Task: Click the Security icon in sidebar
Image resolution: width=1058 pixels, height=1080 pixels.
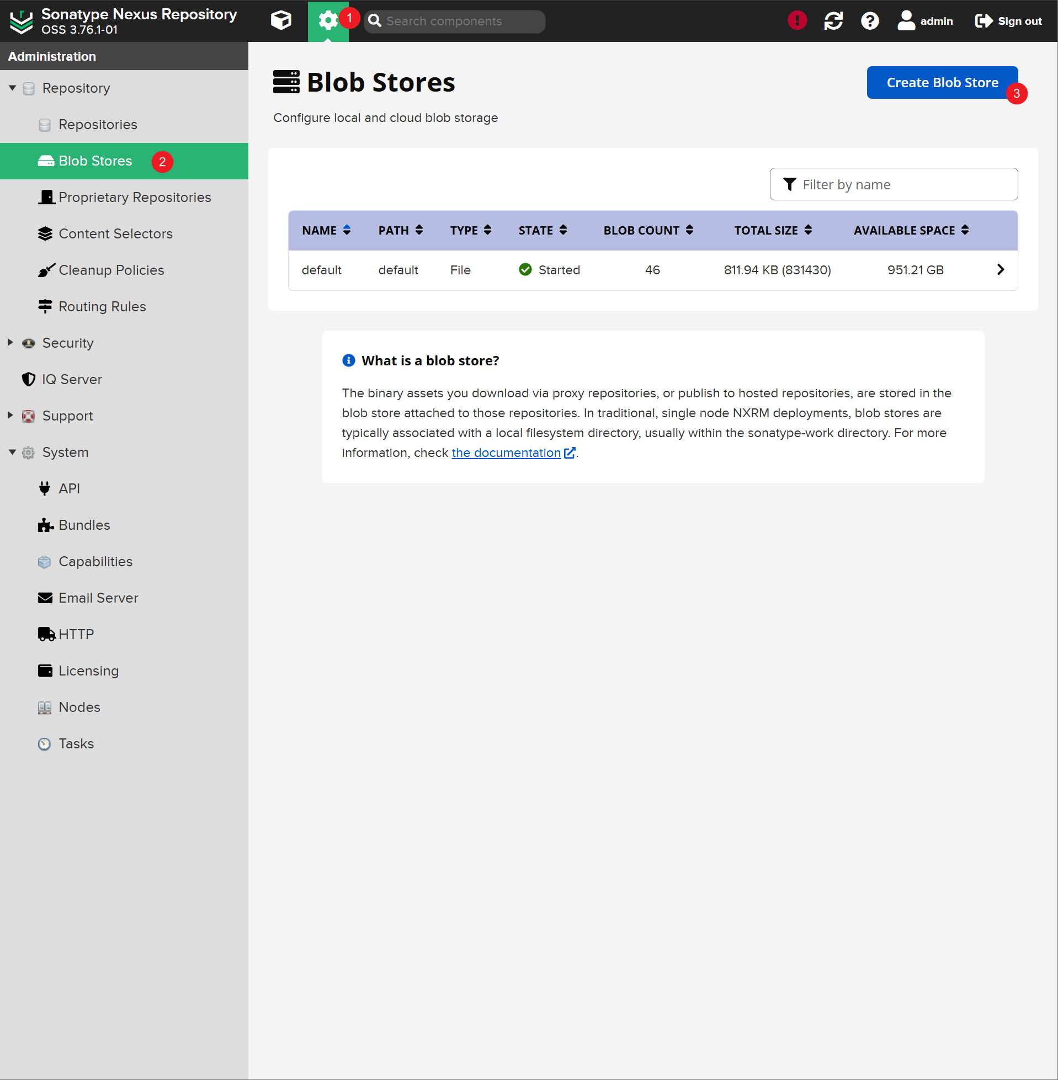Action: [28, 343]
